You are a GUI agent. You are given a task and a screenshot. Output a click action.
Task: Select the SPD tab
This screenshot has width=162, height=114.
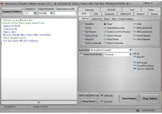96,14
